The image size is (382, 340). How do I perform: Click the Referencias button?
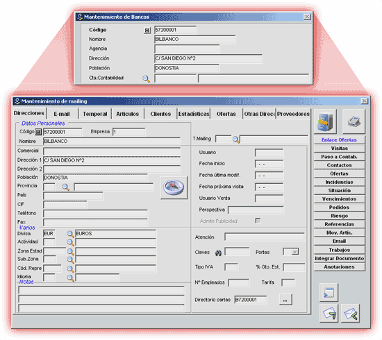pyautogui.click(x=339, y=224)
